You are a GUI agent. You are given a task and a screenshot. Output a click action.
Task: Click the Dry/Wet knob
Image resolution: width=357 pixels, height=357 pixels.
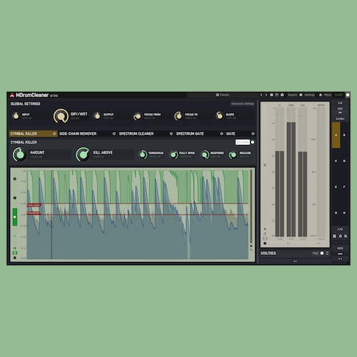61,116
